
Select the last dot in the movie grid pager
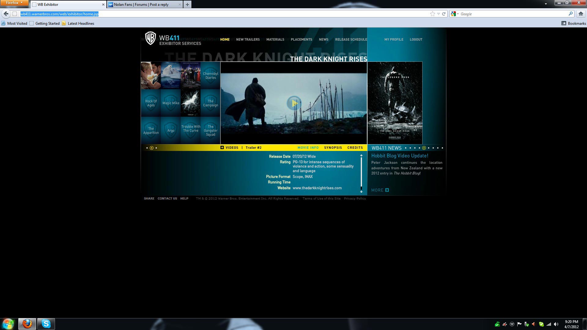click(156, 148)
